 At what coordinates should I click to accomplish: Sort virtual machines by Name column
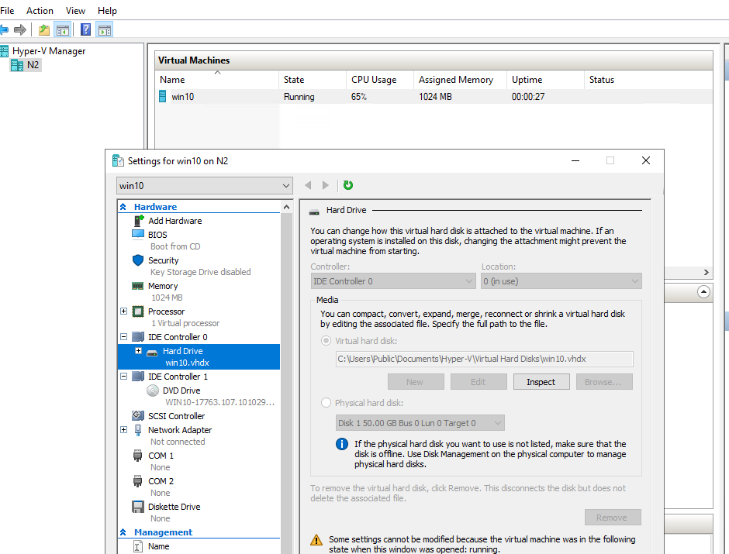coord(216,79)
